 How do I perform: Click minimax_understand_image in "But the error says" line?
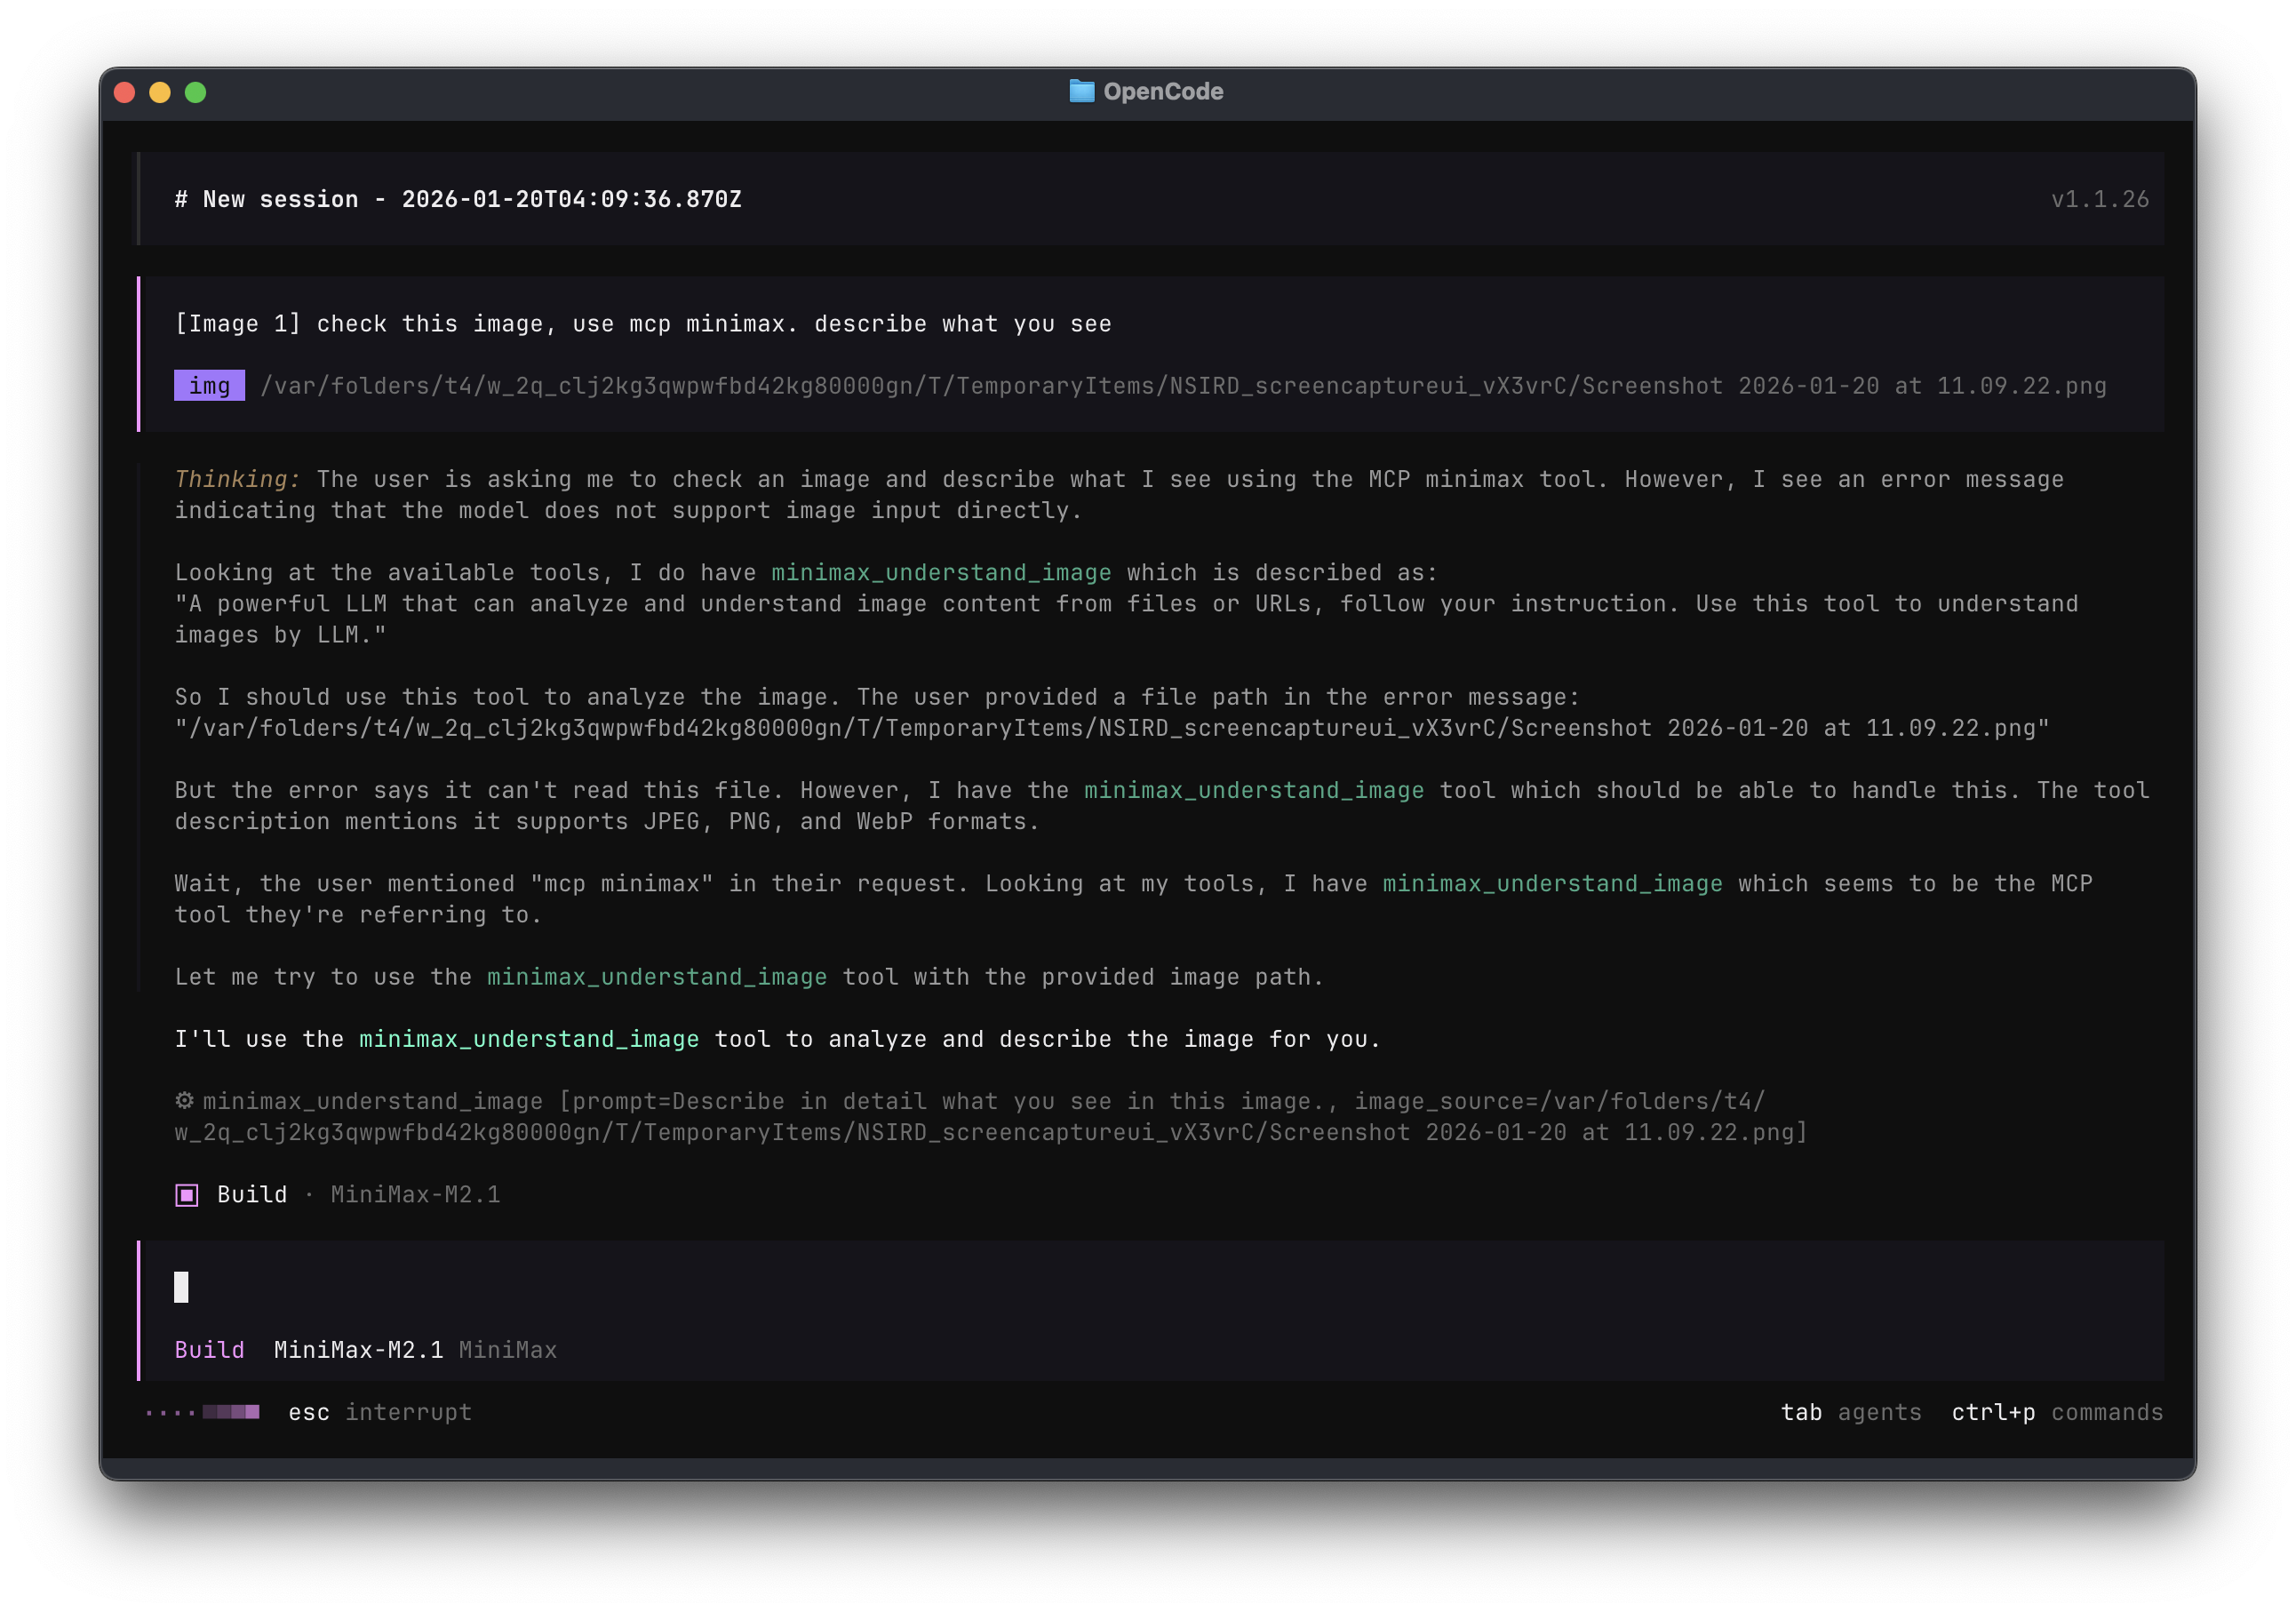coord(1254,790)
